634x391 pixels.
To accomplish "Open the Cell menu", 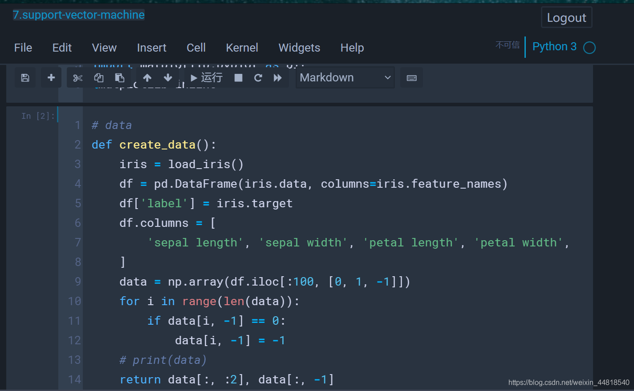I will [196, 48].
